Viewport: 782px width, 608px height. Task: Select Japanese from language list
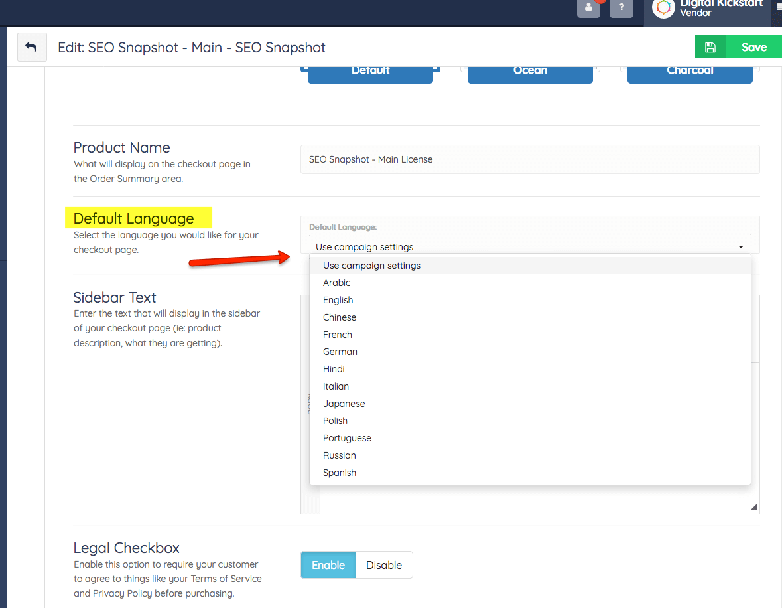pos(530,404)
